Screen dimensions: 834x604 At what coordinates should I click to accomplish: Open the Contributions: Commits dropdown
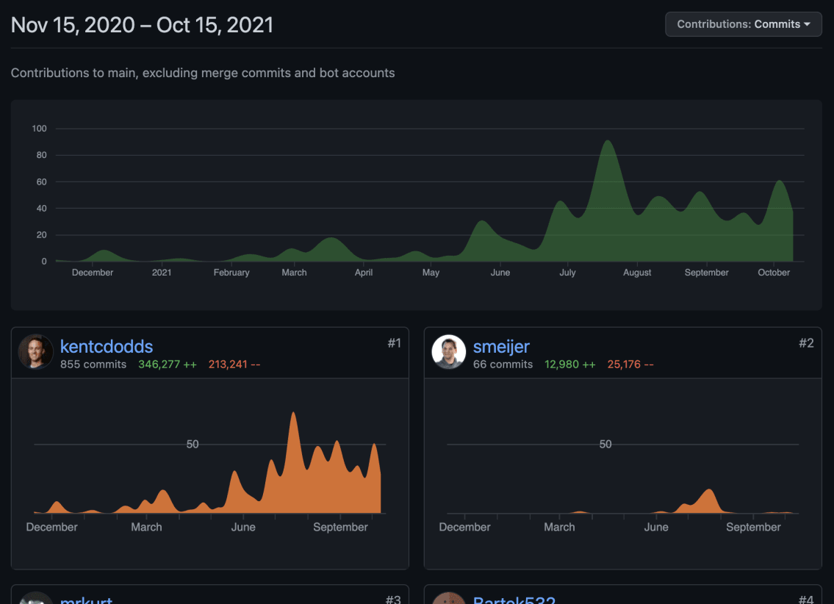tap(743, 24)
